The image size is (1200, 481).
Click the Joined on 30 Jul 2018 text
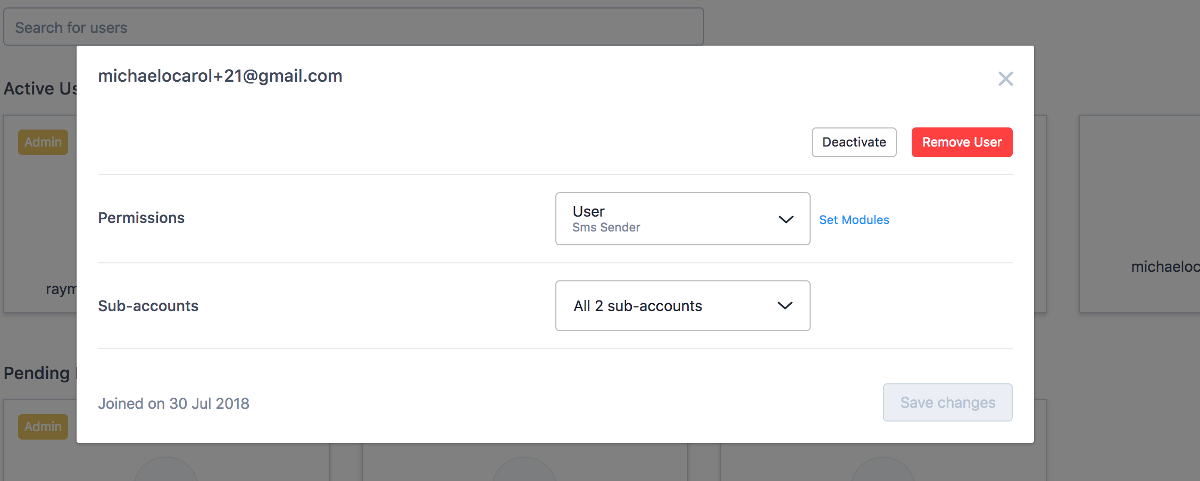(x=173, y=403)
